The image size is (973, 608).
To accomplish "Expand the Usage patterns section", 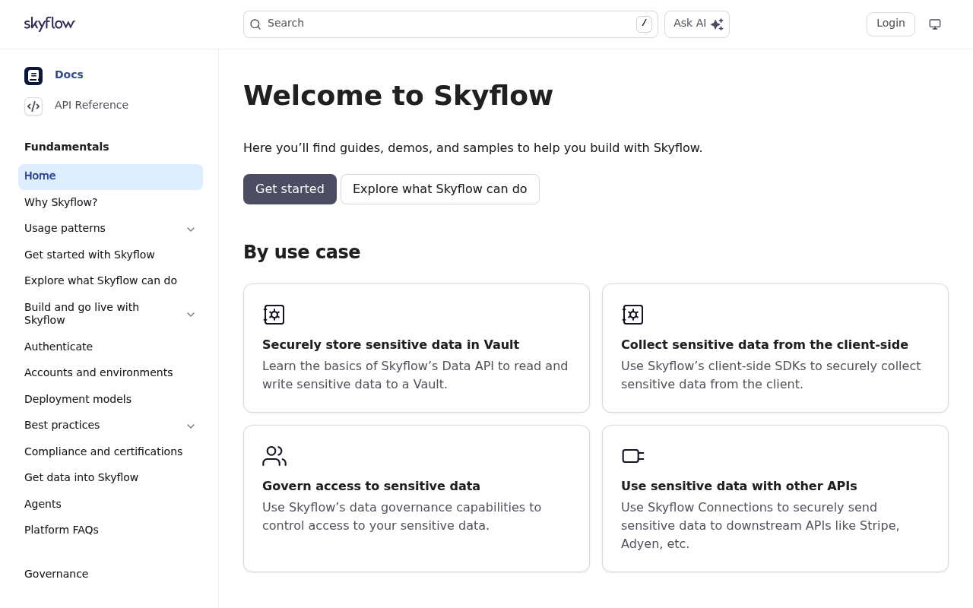I will [191, 229].
